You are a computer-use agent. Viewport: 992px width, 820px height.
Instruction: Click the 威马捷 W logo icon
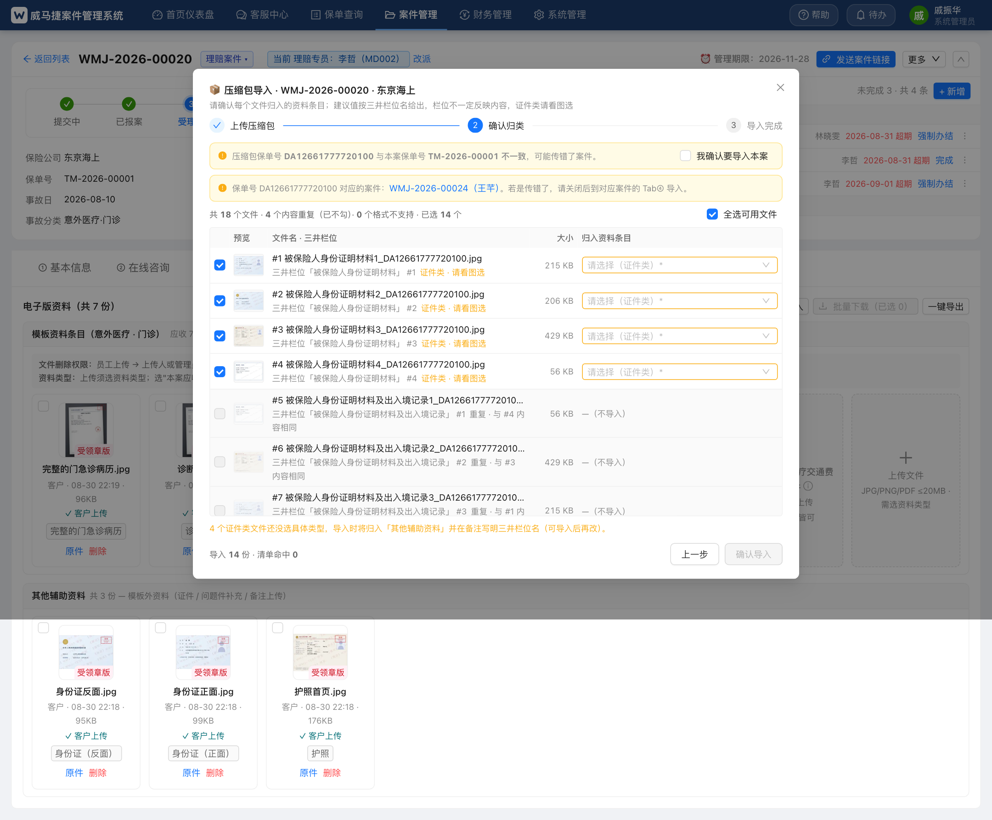tap(19, 15)
